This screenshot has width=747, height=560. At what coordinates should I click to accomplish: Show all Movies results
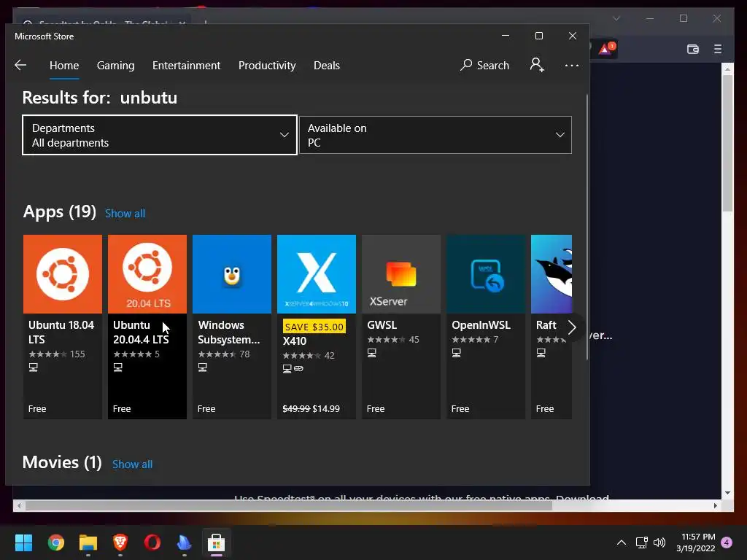coord(133,464)
